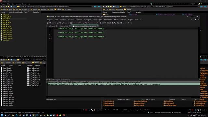The image size is (208, 117).
Task: Show hidden system tray icons chevron
Action: (x=188, y=116)
